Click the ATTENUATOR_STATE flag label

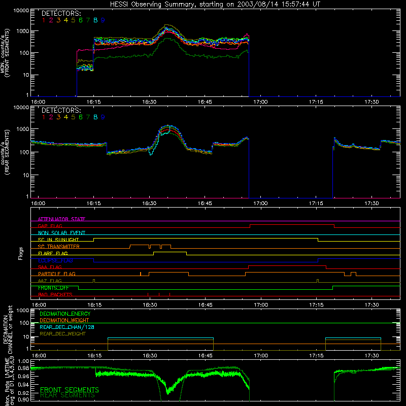[x=61, y=219]
